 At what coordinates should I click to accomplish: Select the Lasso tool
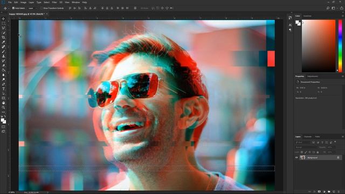click(3, 28)
